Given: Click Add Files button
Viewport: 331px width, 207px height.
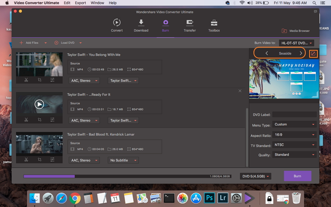Looking at the screenshot, I should (29, 43).
